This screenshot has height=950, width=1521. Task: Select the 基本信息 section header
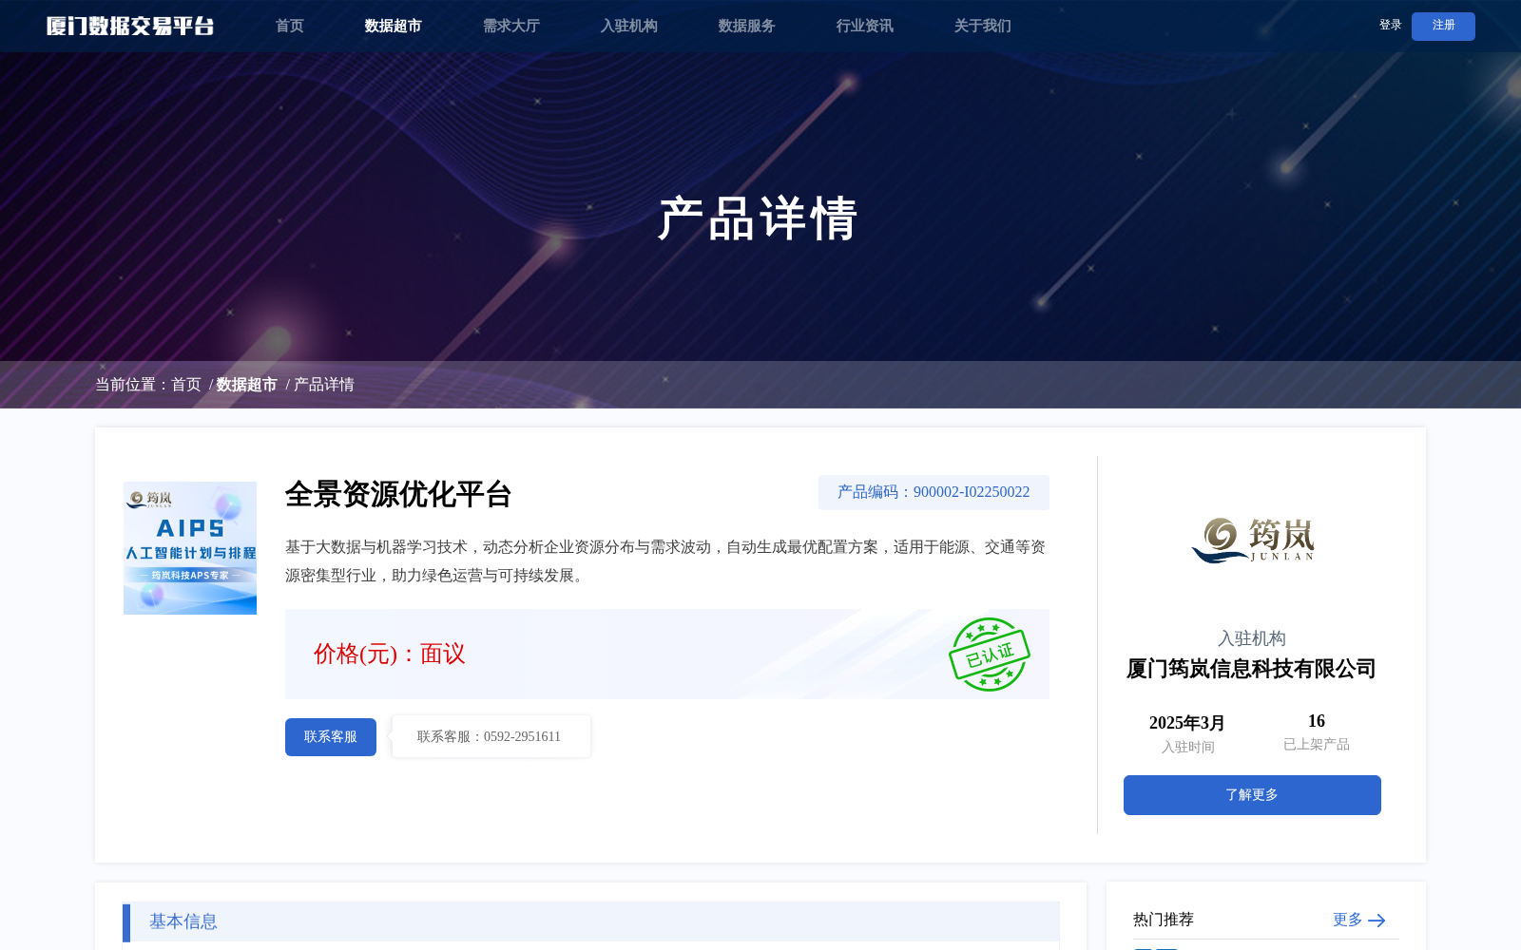tap(591, 921)
